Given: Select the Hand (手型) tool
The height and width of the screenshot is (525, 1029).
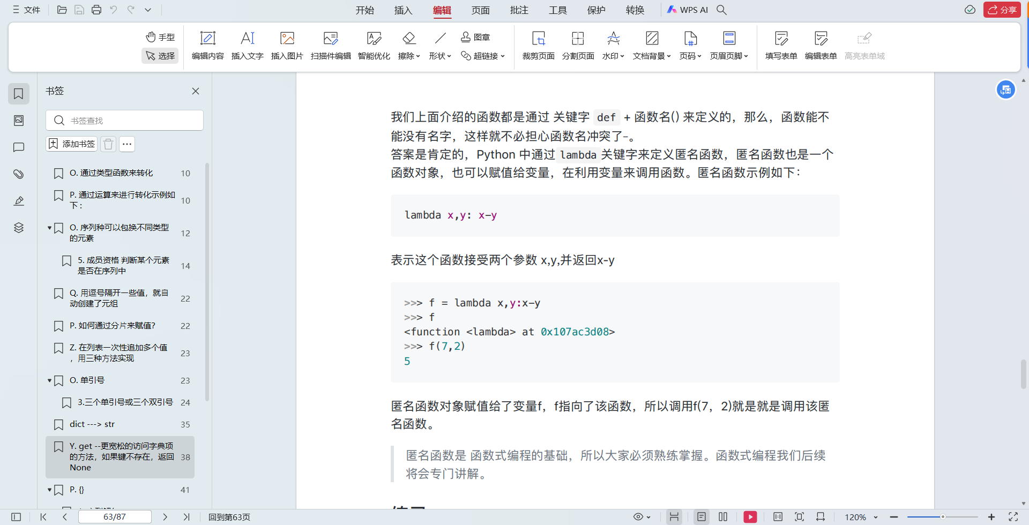Looking at the screenshot, I should pyautogui.click(x=160, y=37).
